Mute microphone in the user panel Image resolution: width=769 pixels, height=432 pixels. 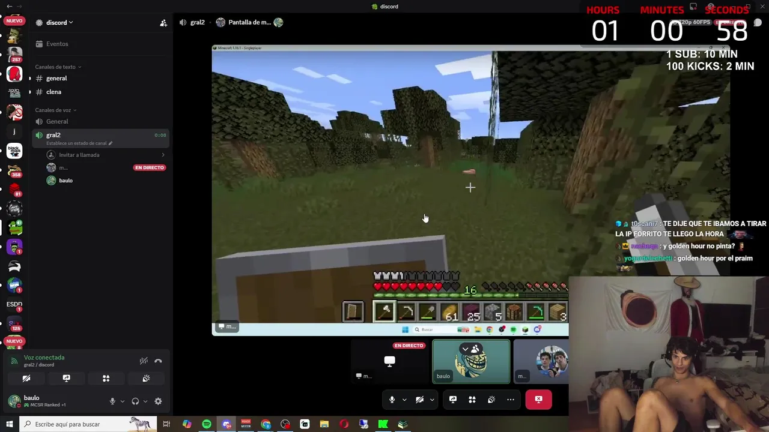[112, 401]
